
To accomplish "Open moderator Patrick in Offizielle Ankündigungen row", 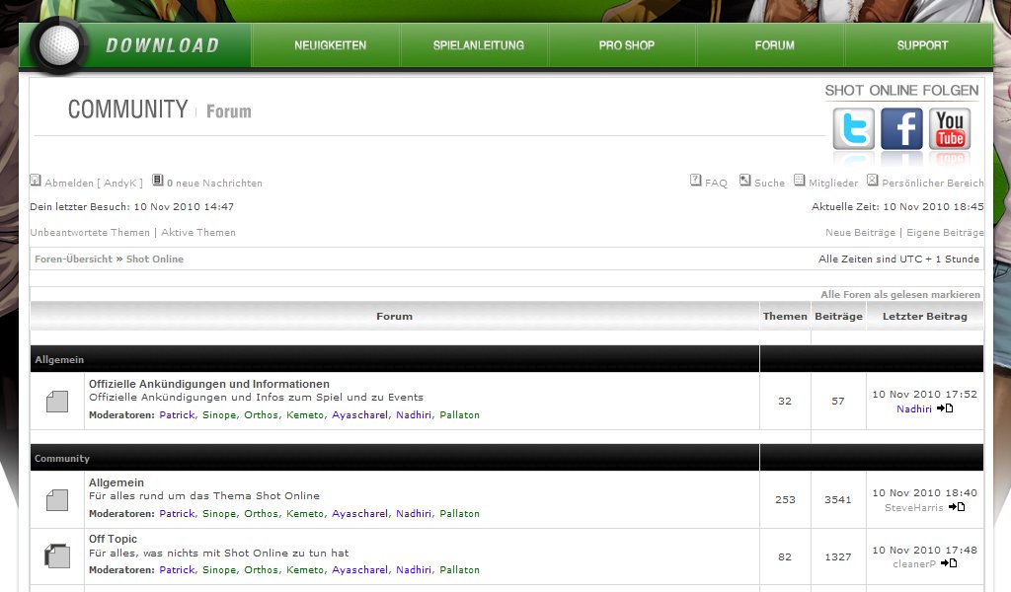I will pos(177,414).
